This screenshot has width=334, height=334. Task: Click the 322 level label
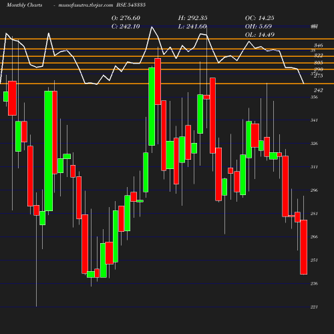319,55
